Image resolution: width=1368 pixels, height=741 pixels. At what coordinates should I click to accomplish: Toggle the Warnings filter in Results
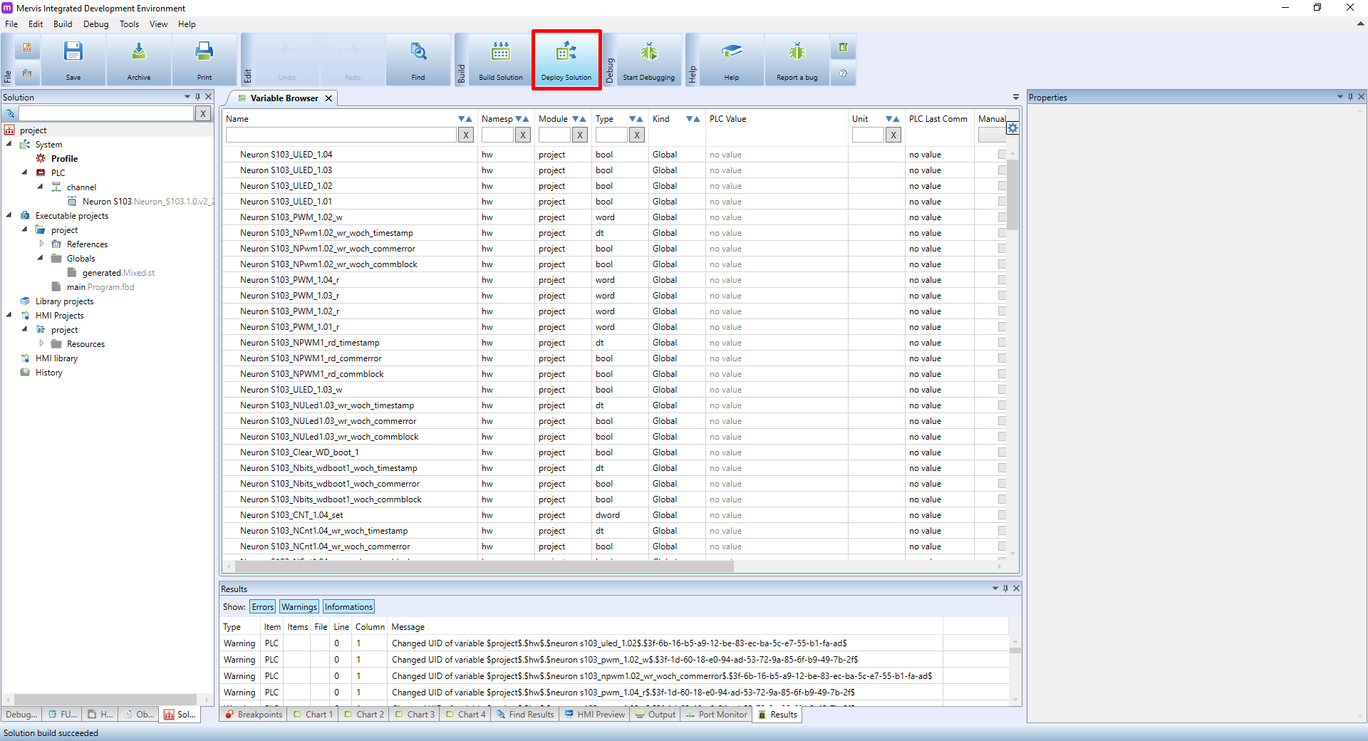(299, 607)
